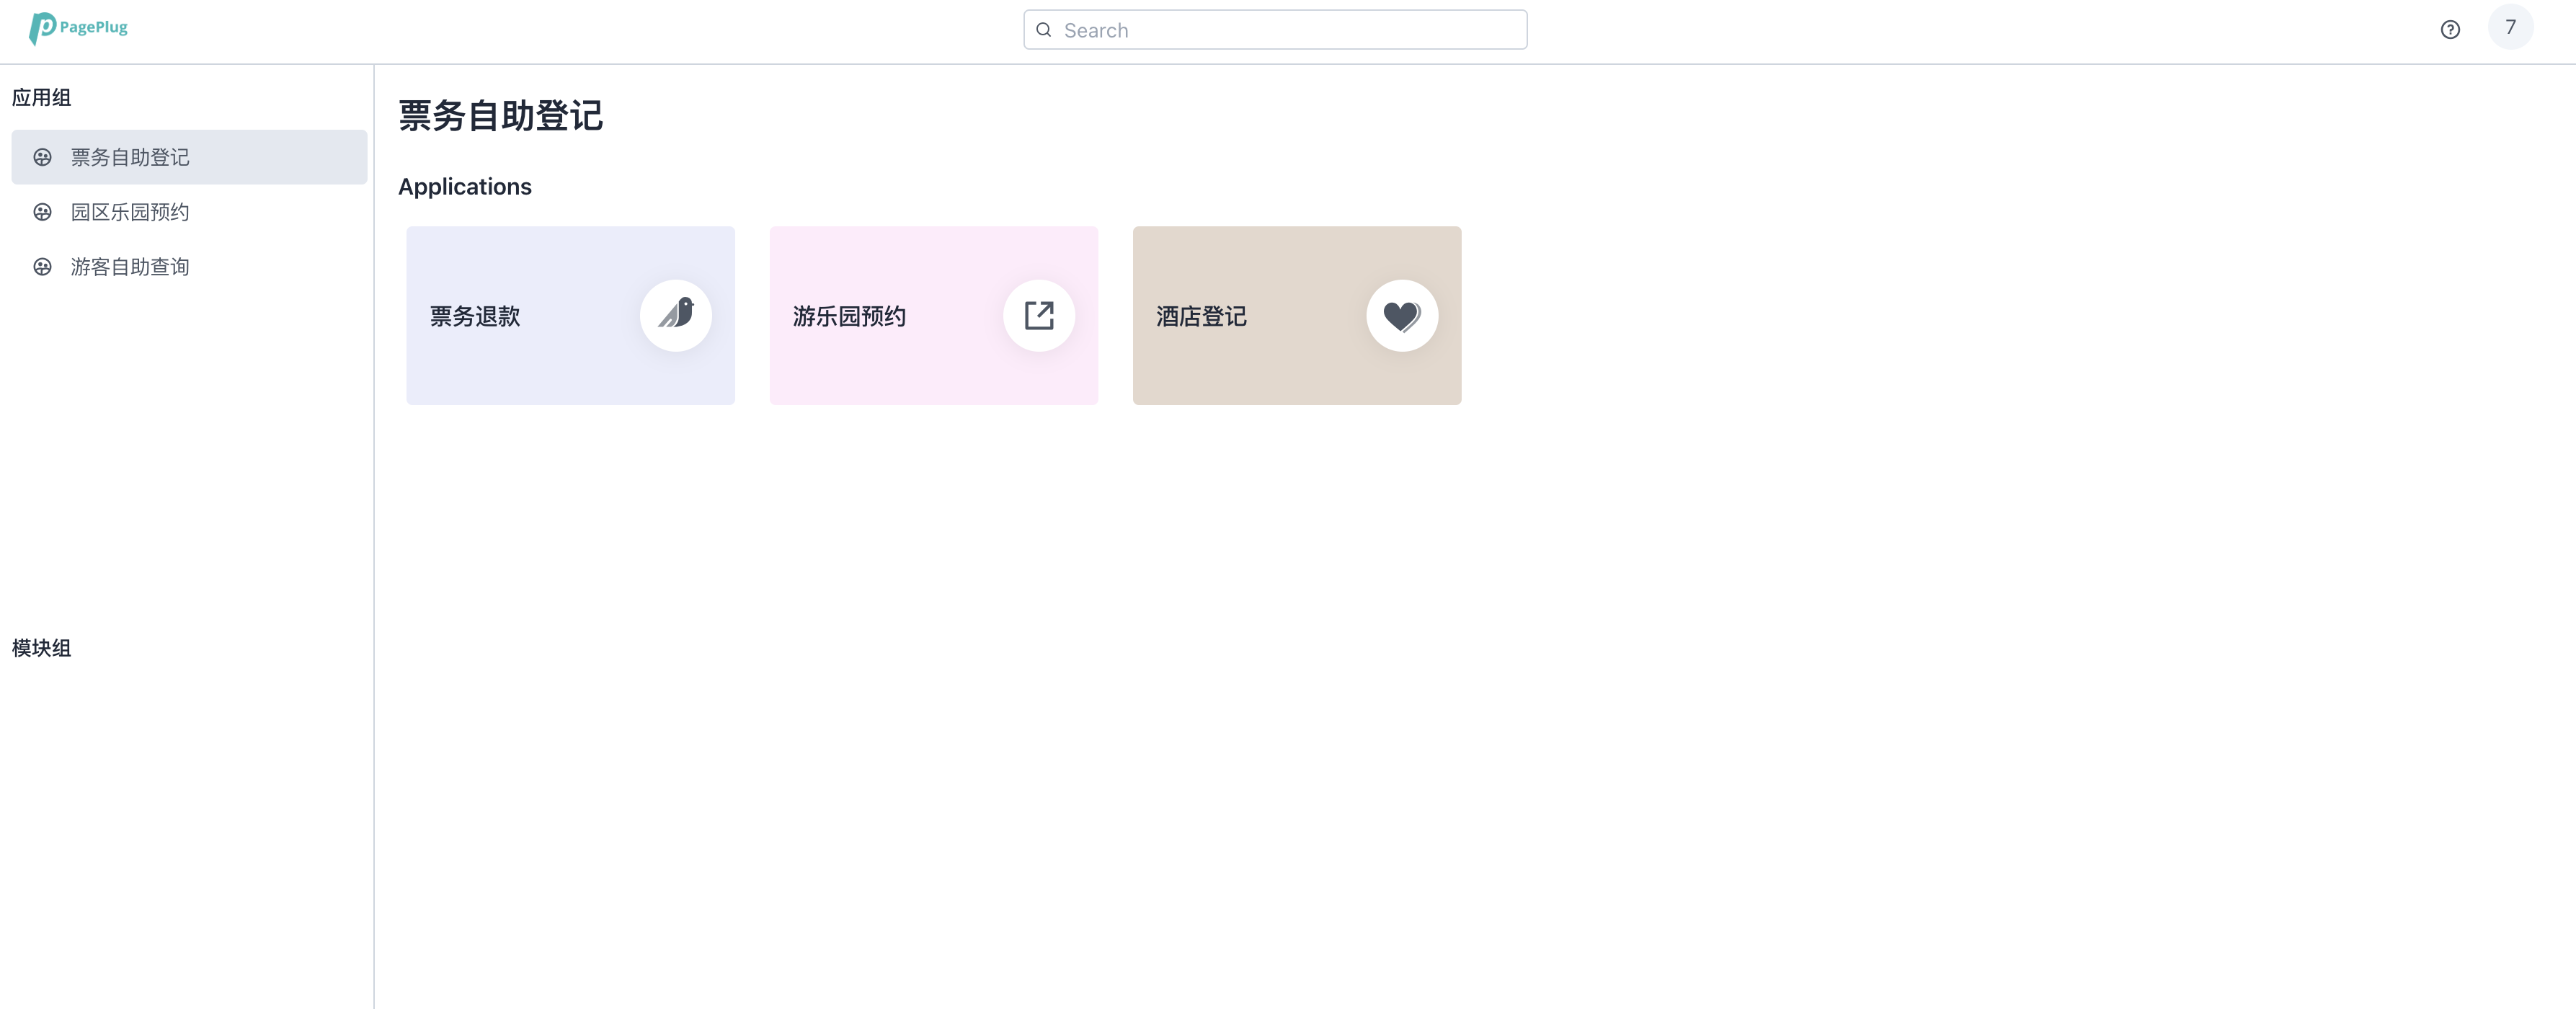The height and width of the screenshot is (1009, 2576).
Task: Click the PagePlug logo
Action: [79, 28]
